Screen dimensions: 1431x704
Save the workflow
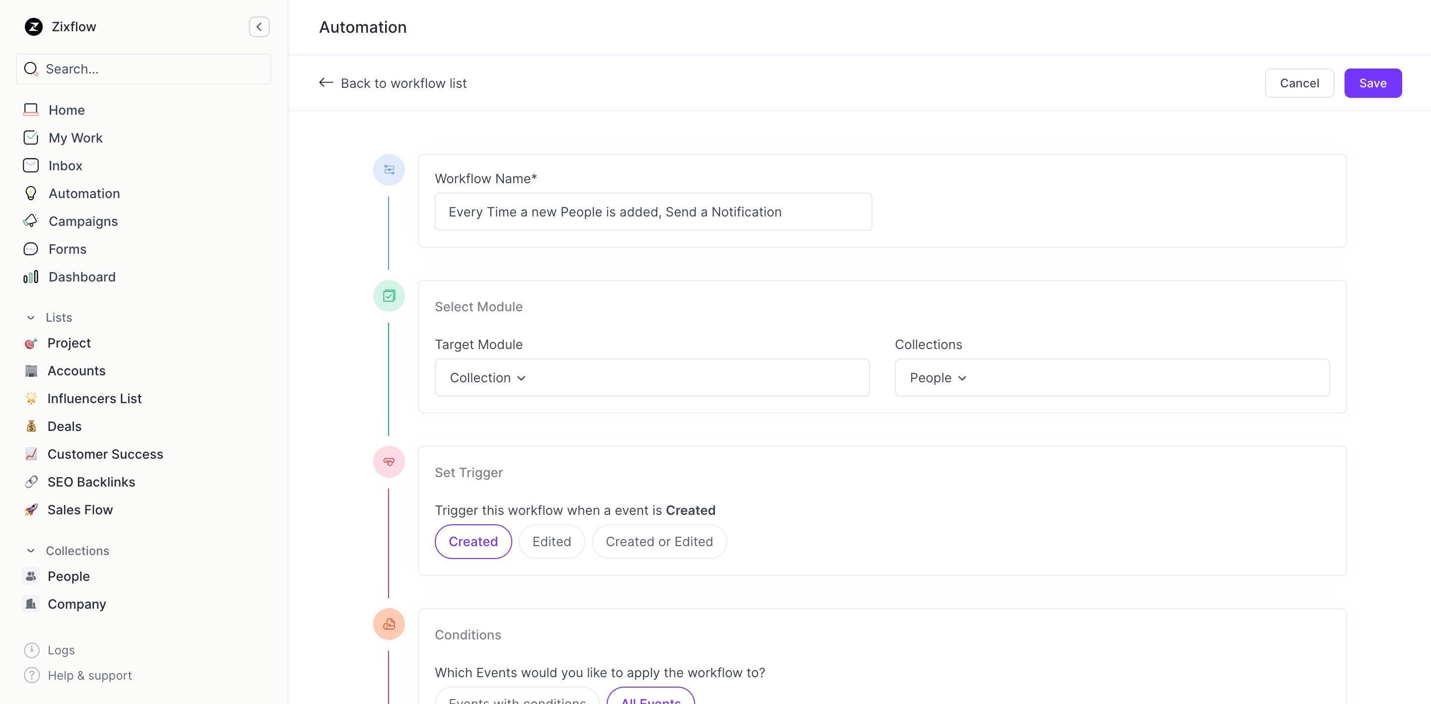click(x=1372, y=83)
